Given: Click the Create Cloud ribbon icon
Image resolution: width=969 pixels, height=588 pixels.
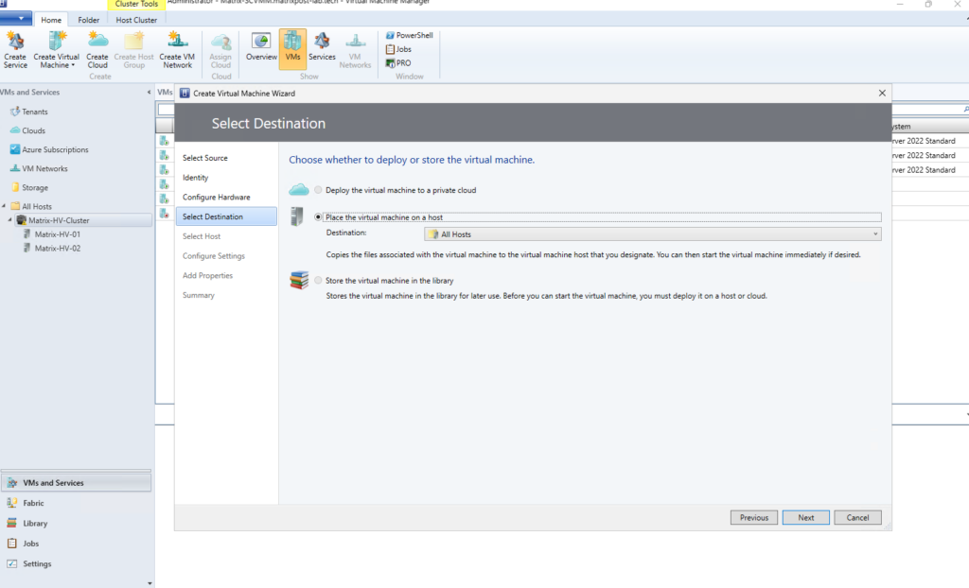Looking at the screenshot, I should coord(97,50).
